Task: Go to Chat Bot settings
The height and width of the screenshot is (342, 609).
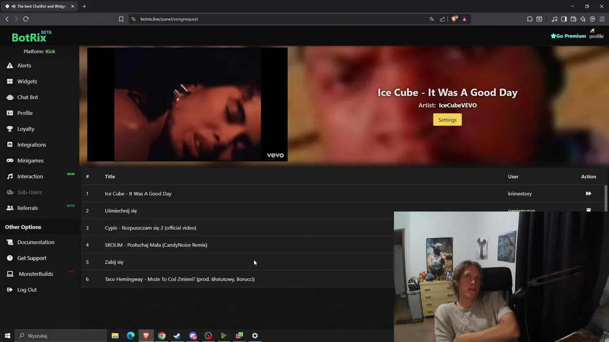Action: tap(28, 97)
